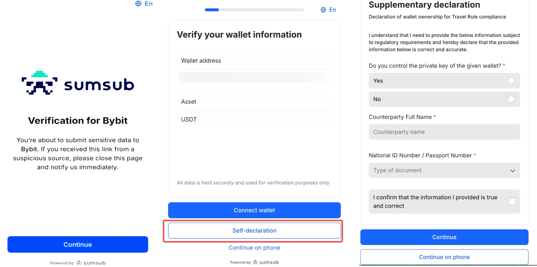Click the blurred wallet address value

point(252,77)
